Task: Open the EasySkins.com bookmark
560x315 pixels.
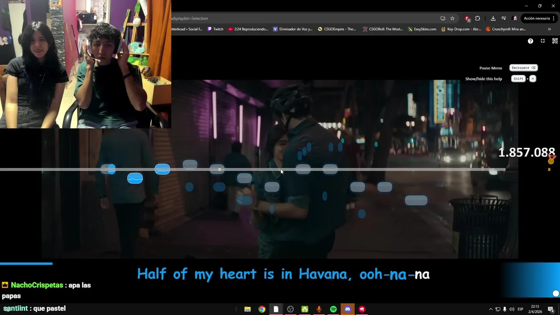Action: [x=422, y=29]
